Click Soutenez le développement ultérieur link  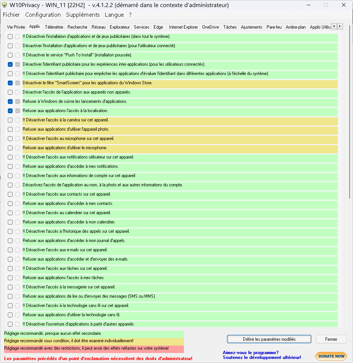[x=262, y=357]
